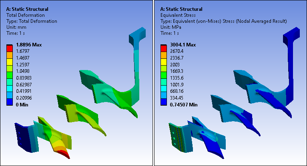This screenshot has width=307, height=166.
Task: Select the 0.62987 legend value
Action: point(24,84)
